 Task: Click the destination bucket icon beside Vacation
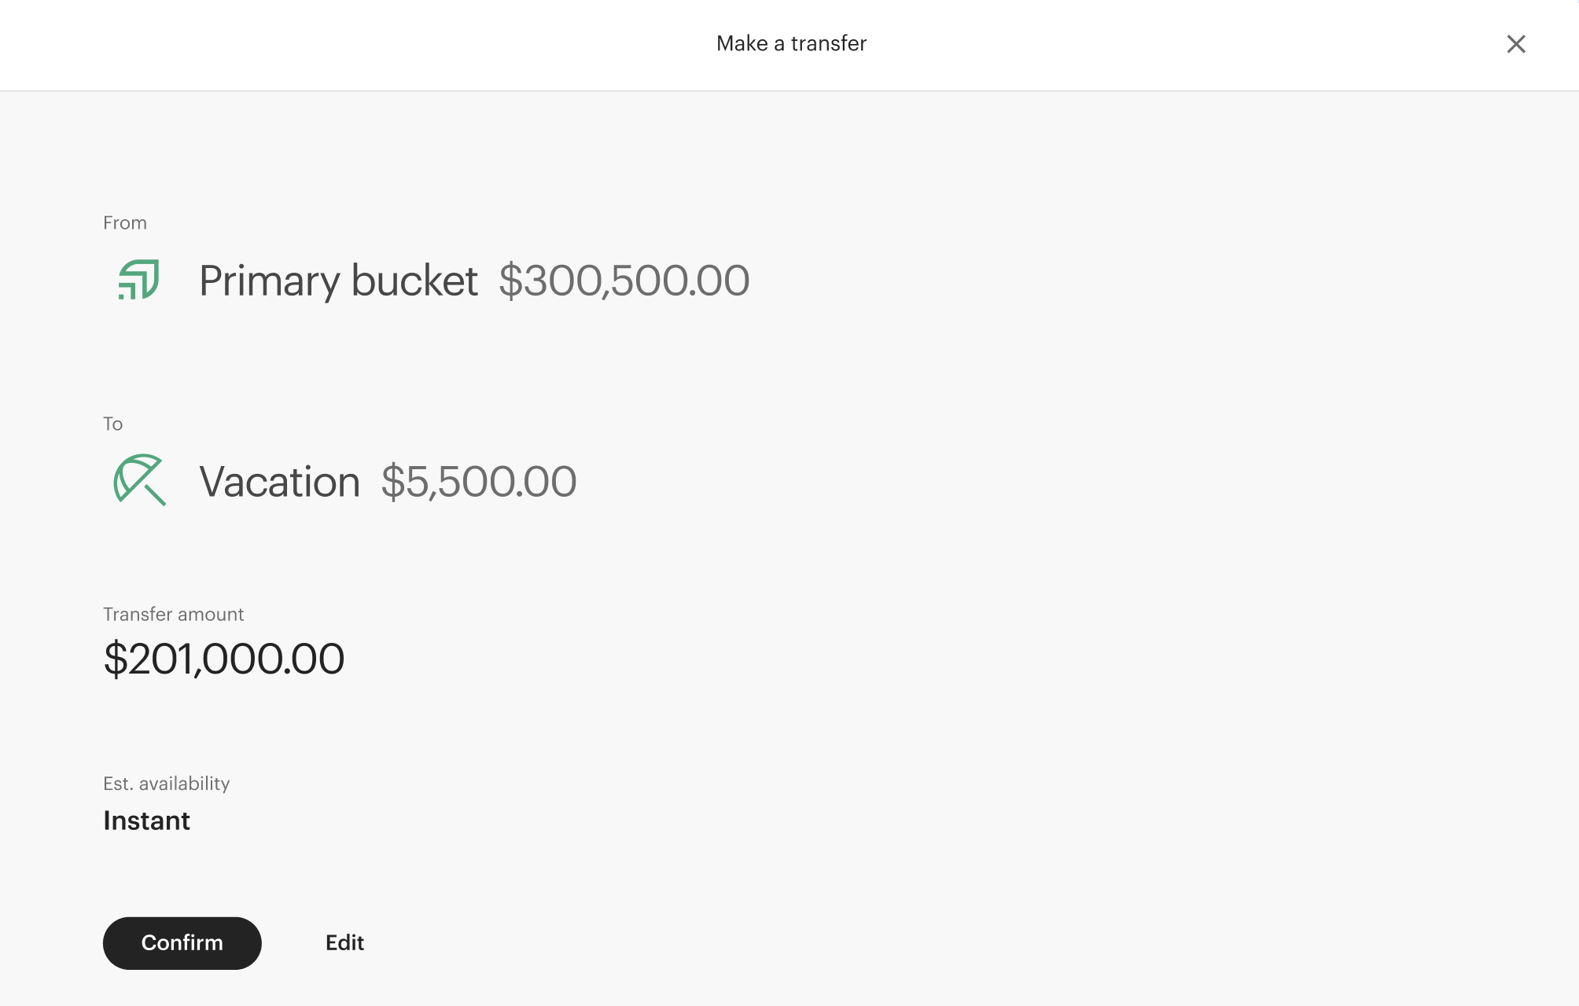pos(140,481)
